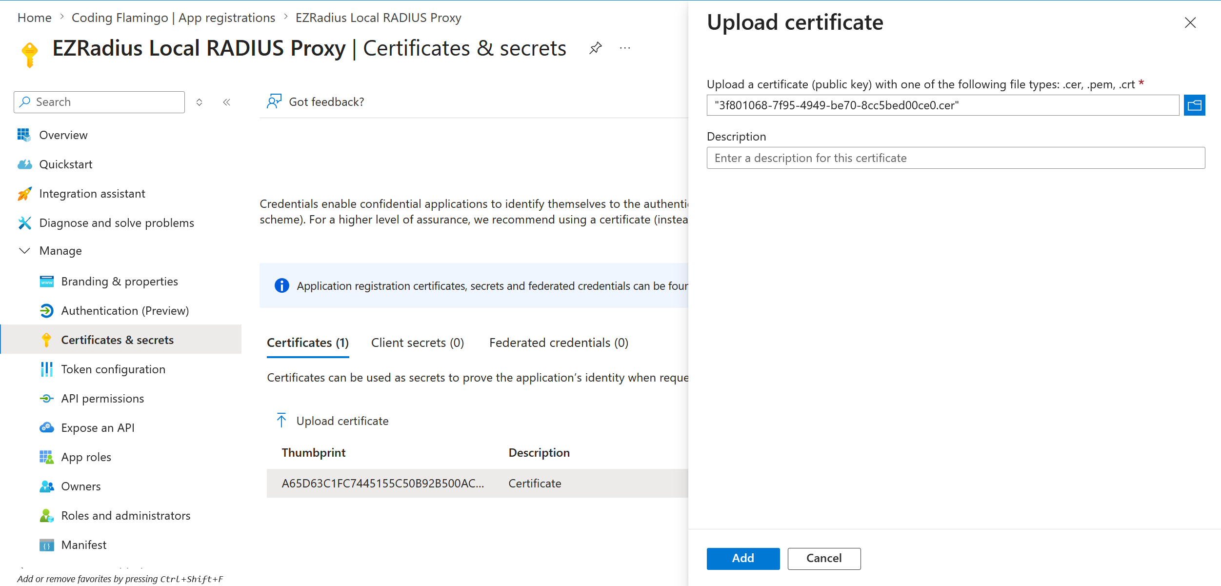Screen dimensions: 1221x586
Task: Click the Cancel button
Action: point(824,558)
